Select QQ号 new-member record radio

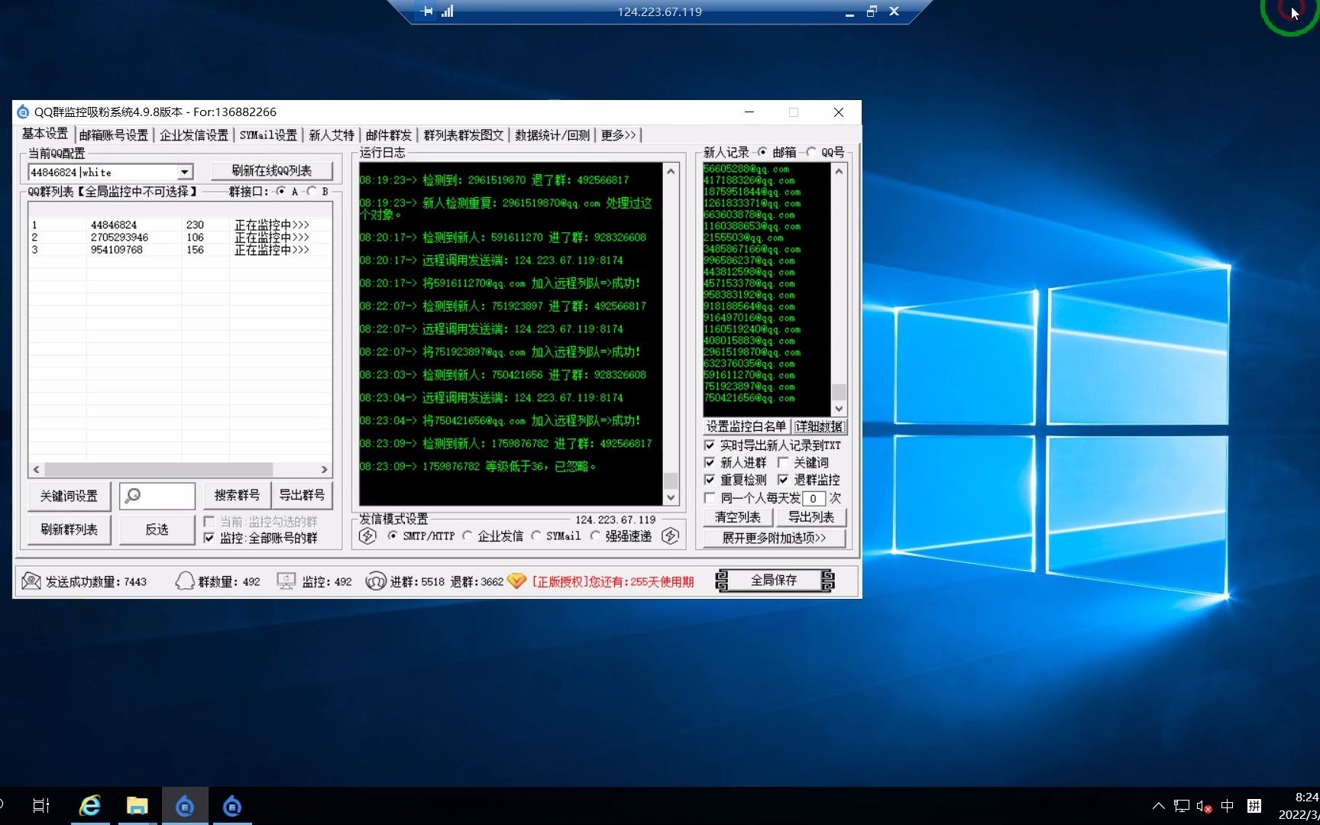[x=811, y=152]
